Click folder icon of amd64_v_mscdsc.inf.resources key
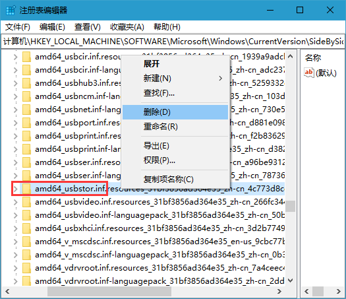 pos(26,242)
